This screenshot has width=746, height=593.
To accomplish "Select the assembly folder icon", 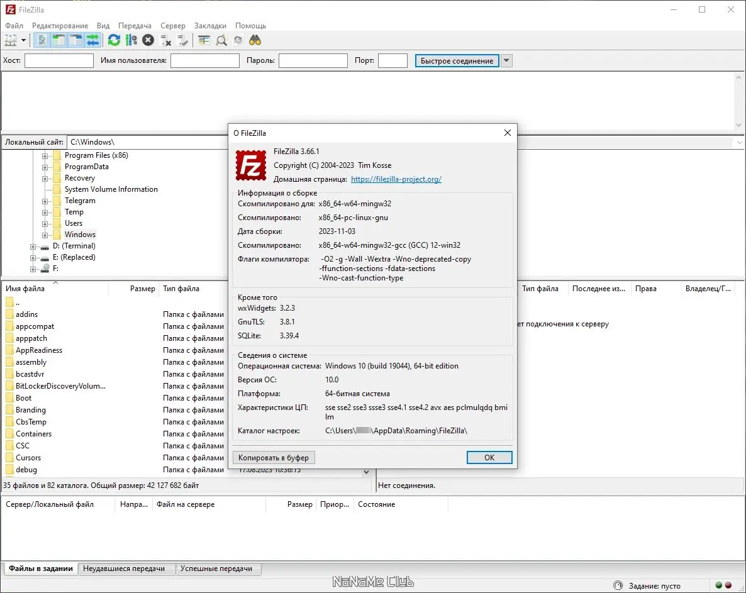I will [9, 362].
